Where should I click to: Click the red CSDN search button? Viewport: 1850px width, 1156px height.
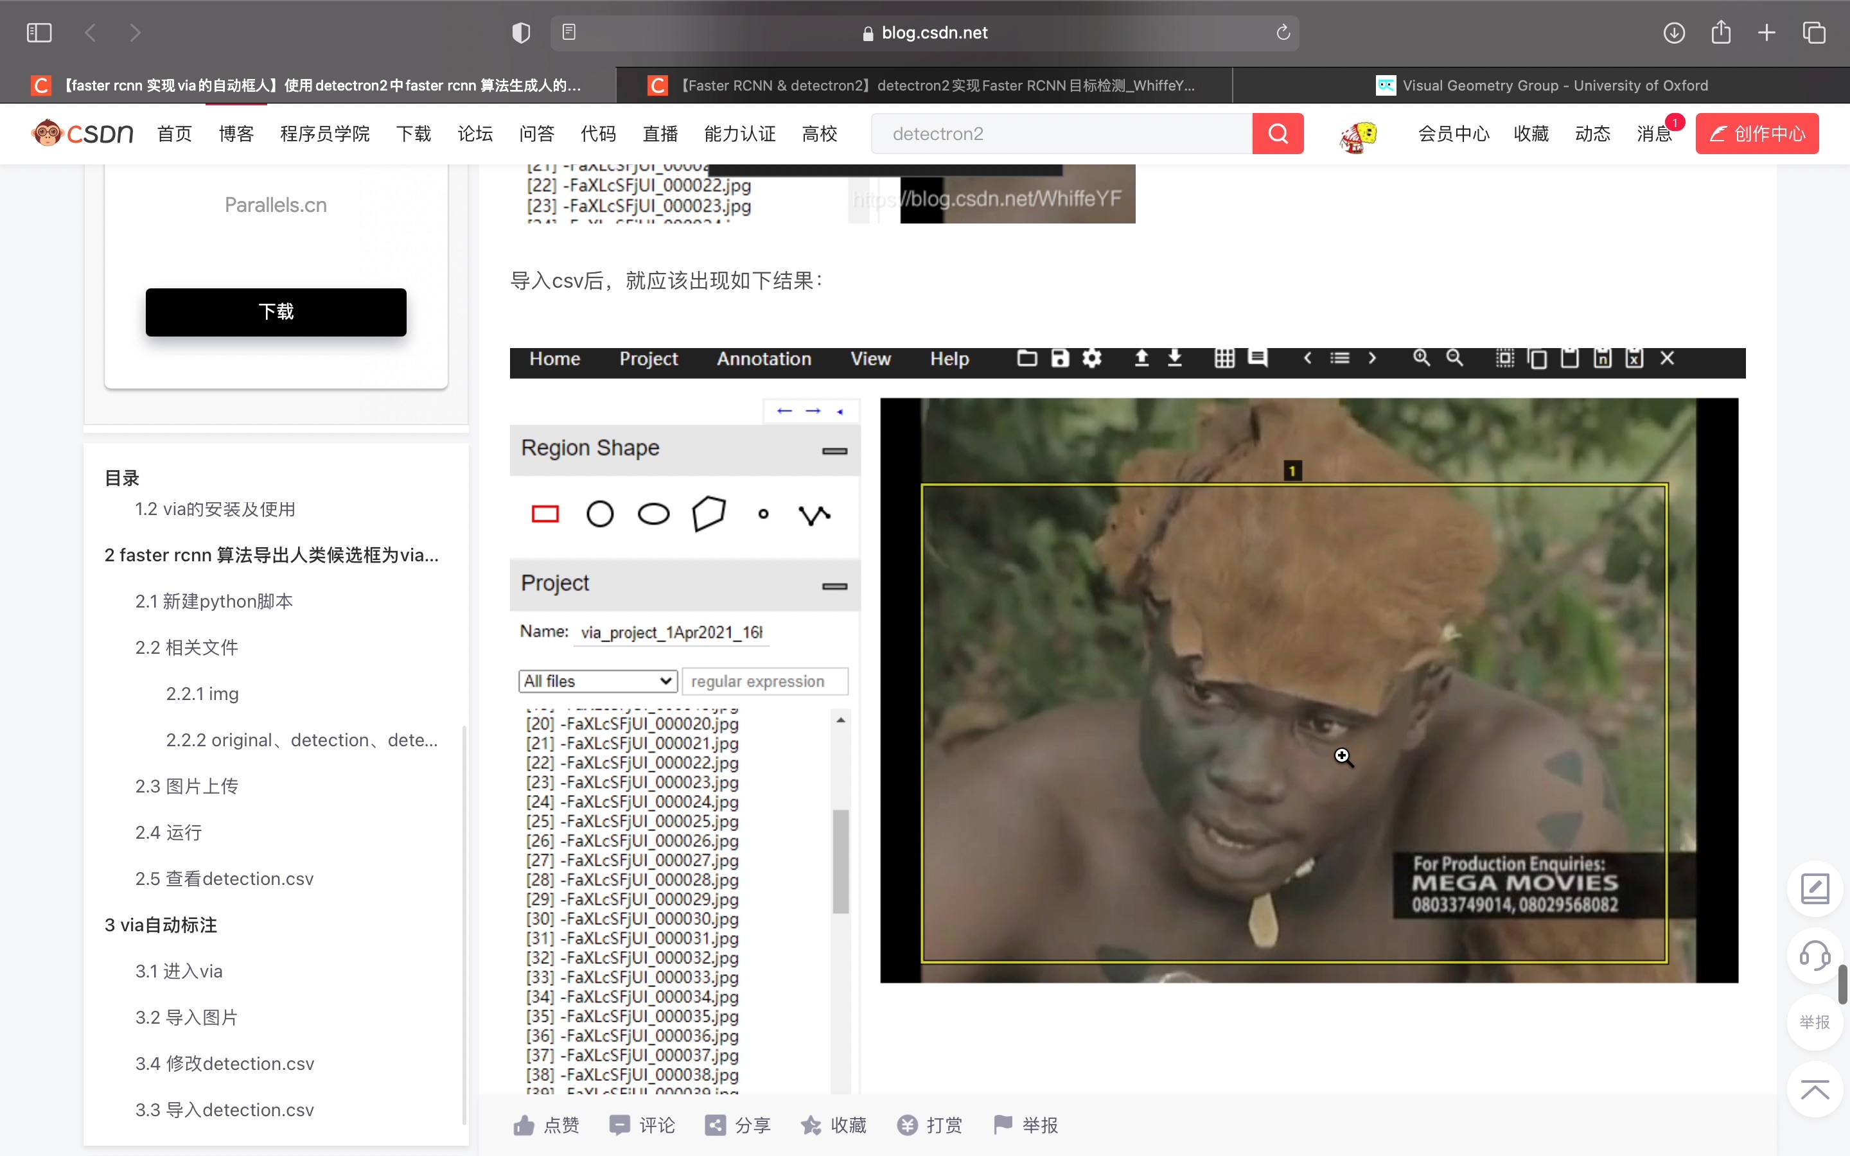[x=1278, y=134]
